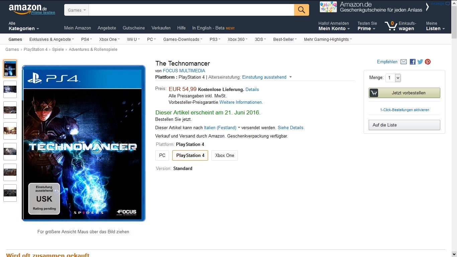Click the Jetzt vorbestellen button
457x257 pixels.
404,93
